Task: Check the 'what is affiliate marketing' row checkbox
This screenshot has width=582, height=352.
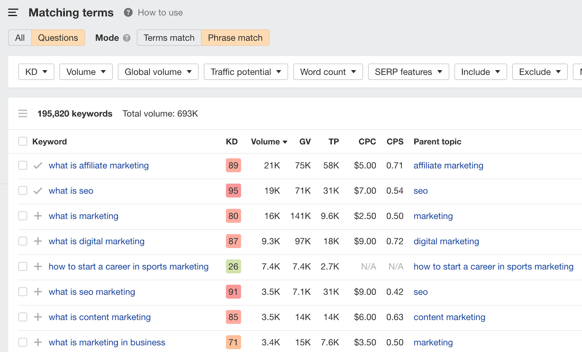Action: point(23,165)
